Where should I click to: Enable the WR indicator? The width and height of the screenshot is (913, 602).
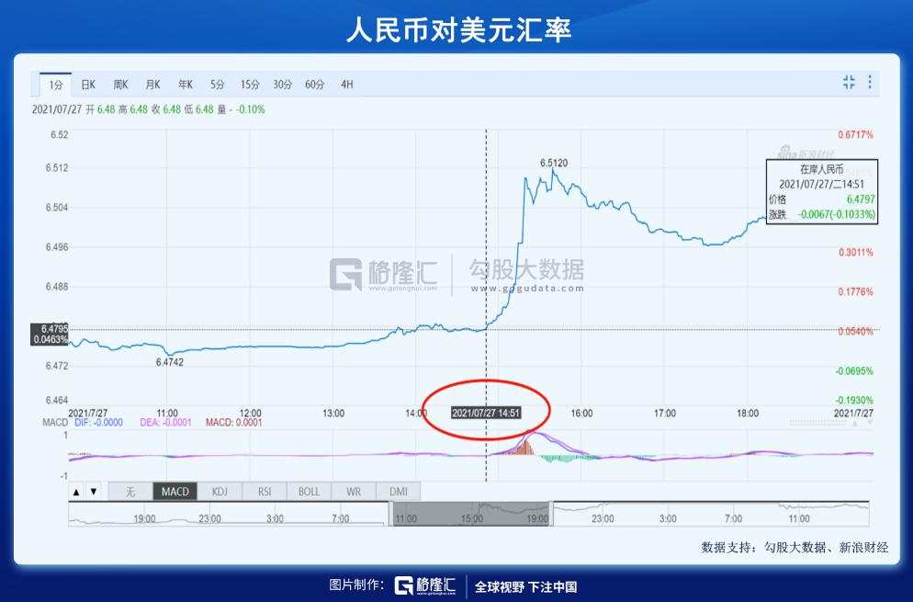354,492
